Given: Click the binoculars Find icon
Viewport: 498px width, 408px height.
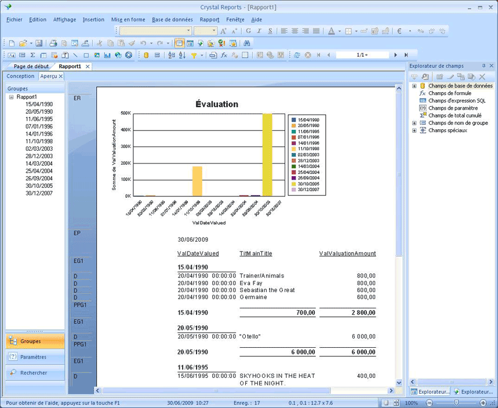Looking at the screenshot, I should [x=246, y=43].
